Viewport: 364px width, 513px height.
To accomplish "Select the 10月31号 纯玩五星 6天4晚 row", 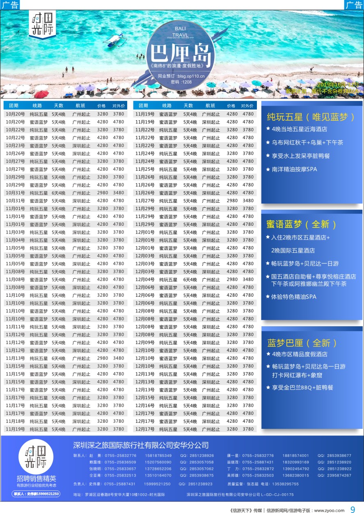I will click(66, 193).
